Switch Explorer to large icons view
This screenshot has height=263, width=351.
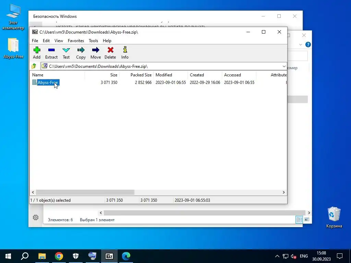point(307,220)
